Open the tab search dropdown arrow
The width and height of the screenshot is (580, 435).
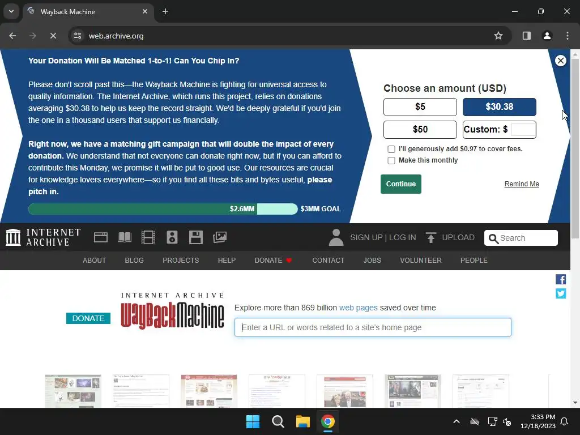[11, 11]
